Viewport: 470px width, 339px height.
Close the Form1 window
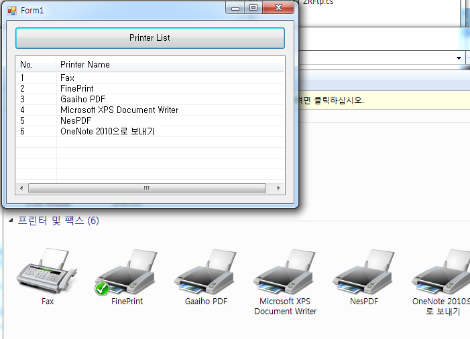tap(278, 8)
